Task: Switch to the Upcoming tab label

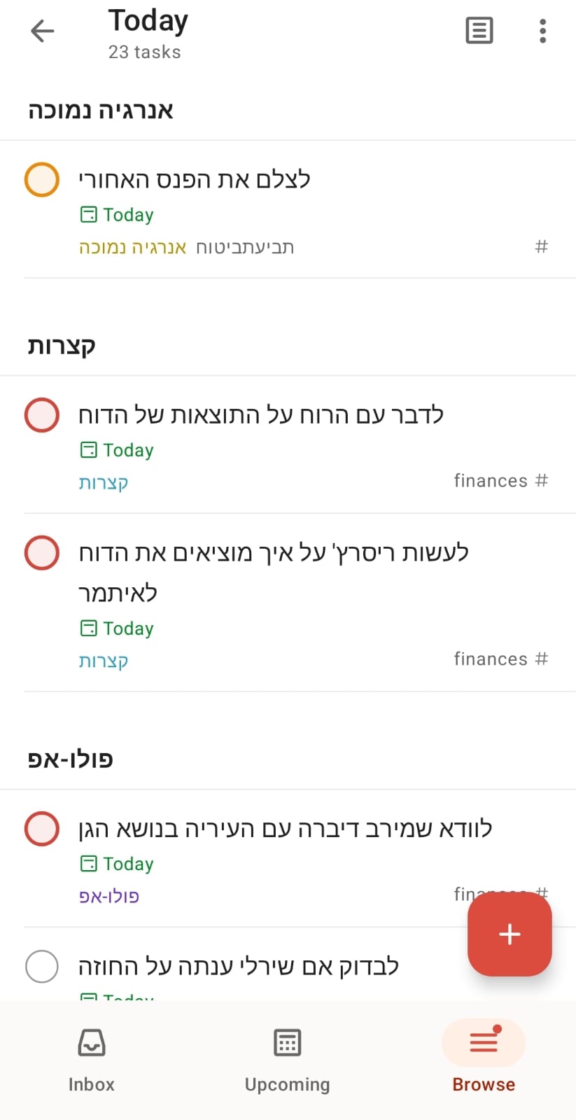Action: (287, 1084)
